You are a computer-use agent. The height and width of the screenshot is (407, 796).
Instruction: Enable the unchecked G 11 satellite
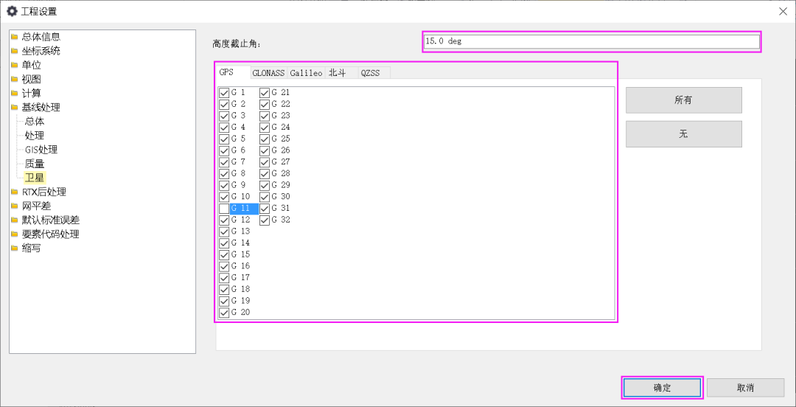coord(224,209)
